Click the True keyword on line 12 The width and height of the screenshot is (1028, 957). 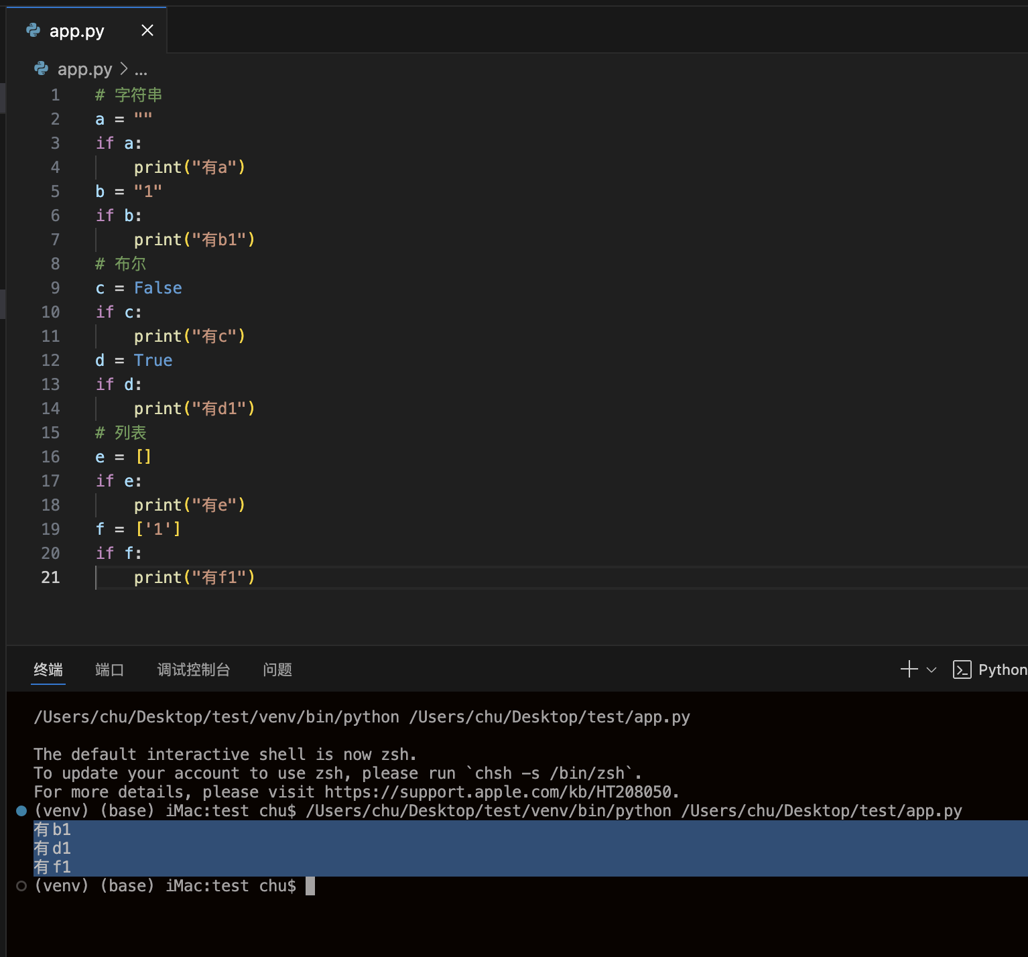(153, 360)
